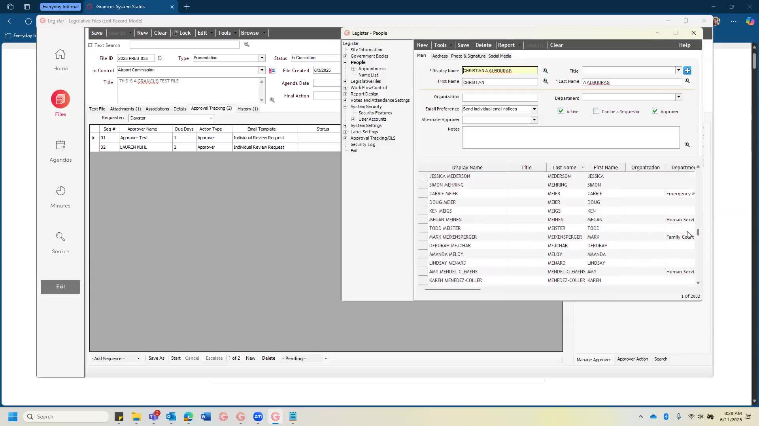Open the Department dropdown
This screenshot has height=426, width=759.
(678, 97)
